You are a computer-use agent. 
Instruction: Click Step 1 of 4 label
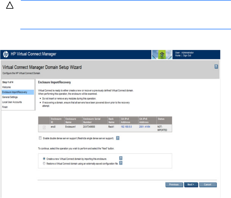(8, 82)
